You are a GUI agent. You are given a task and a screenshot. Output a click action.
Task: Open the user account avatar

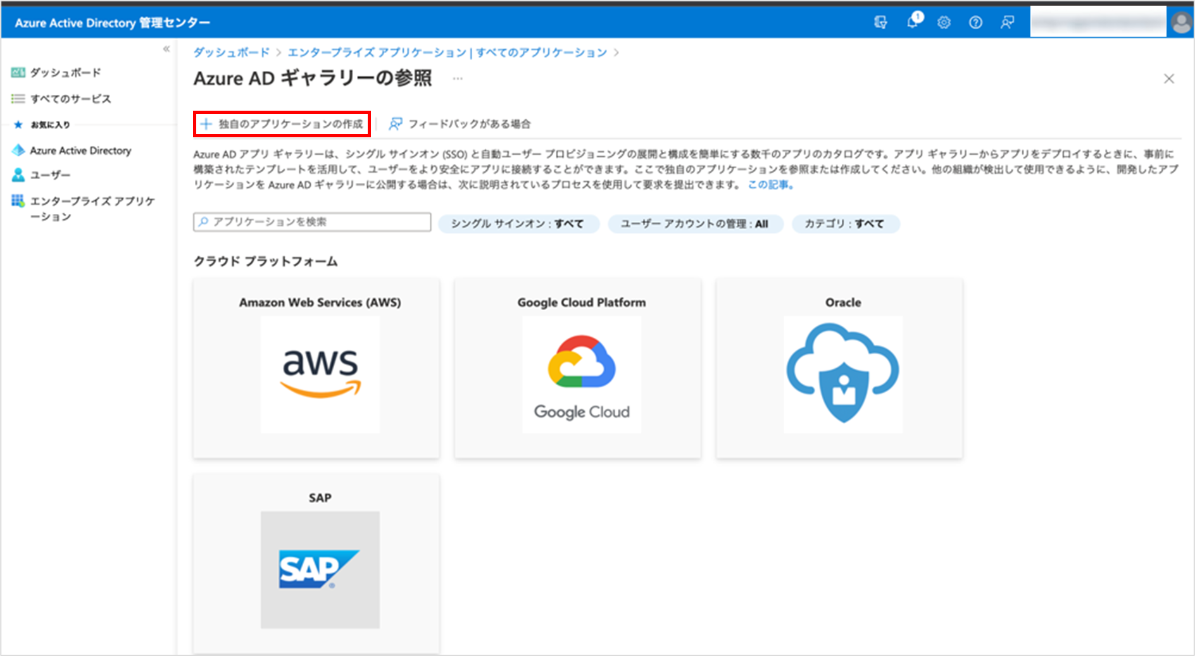pos(1181,23)
